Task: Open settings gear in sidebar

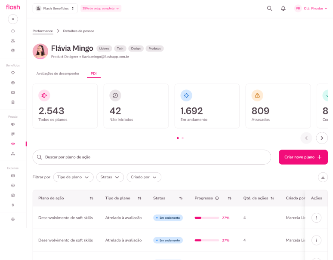Action: (13, 219)
